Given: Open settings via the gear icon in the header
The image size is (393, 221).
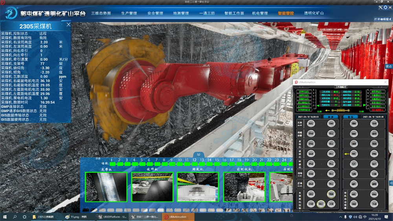Looking at the screenshot, I should pyautogui.click(x=385, y=7).
